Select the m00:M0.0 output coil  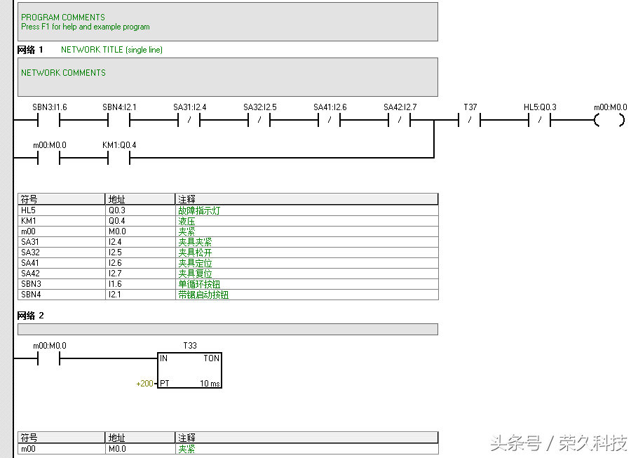[x=610, y=121]
